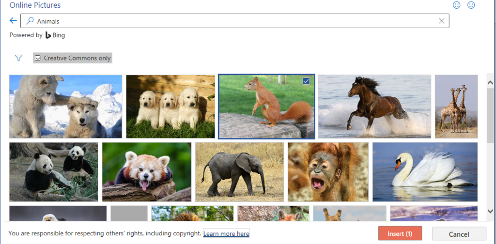
Task: Click the back arrow icon
Action: point(13,21)
